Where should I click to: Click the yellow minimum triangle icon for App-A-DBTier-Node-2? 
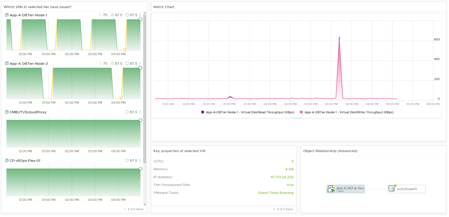(x=100, y=64)
